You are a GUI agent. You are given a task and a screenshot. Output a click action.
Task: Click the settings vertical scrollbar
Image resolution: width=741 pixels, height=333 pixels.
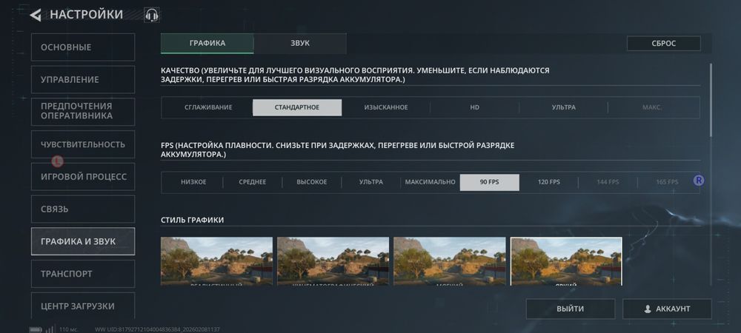click(x=711, y=100)
